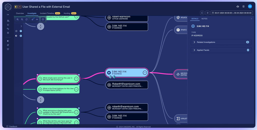Screen dimensions: 257x130
Task: Expand the left navigation sidebar
Action: click(x=8, y=15)
